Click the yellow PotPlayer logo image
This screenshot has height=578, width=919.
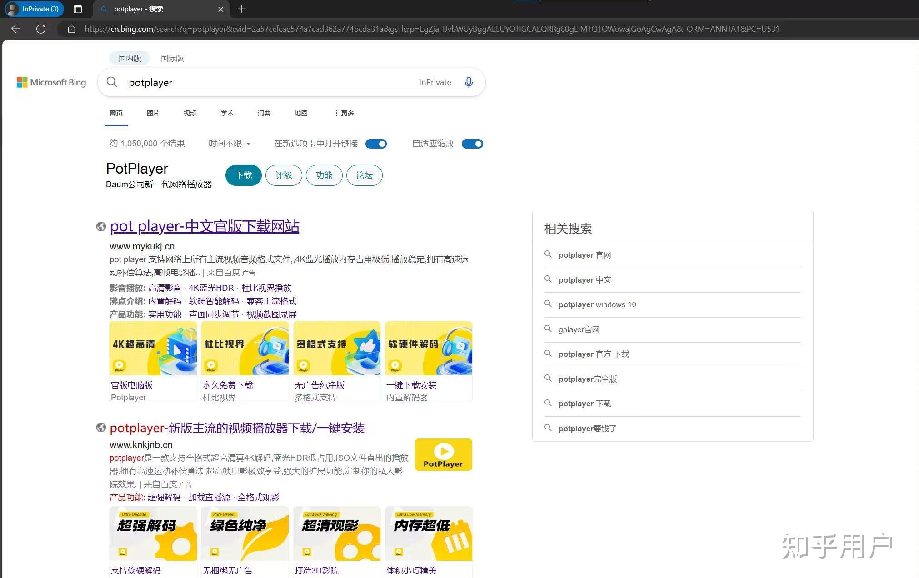444,454
